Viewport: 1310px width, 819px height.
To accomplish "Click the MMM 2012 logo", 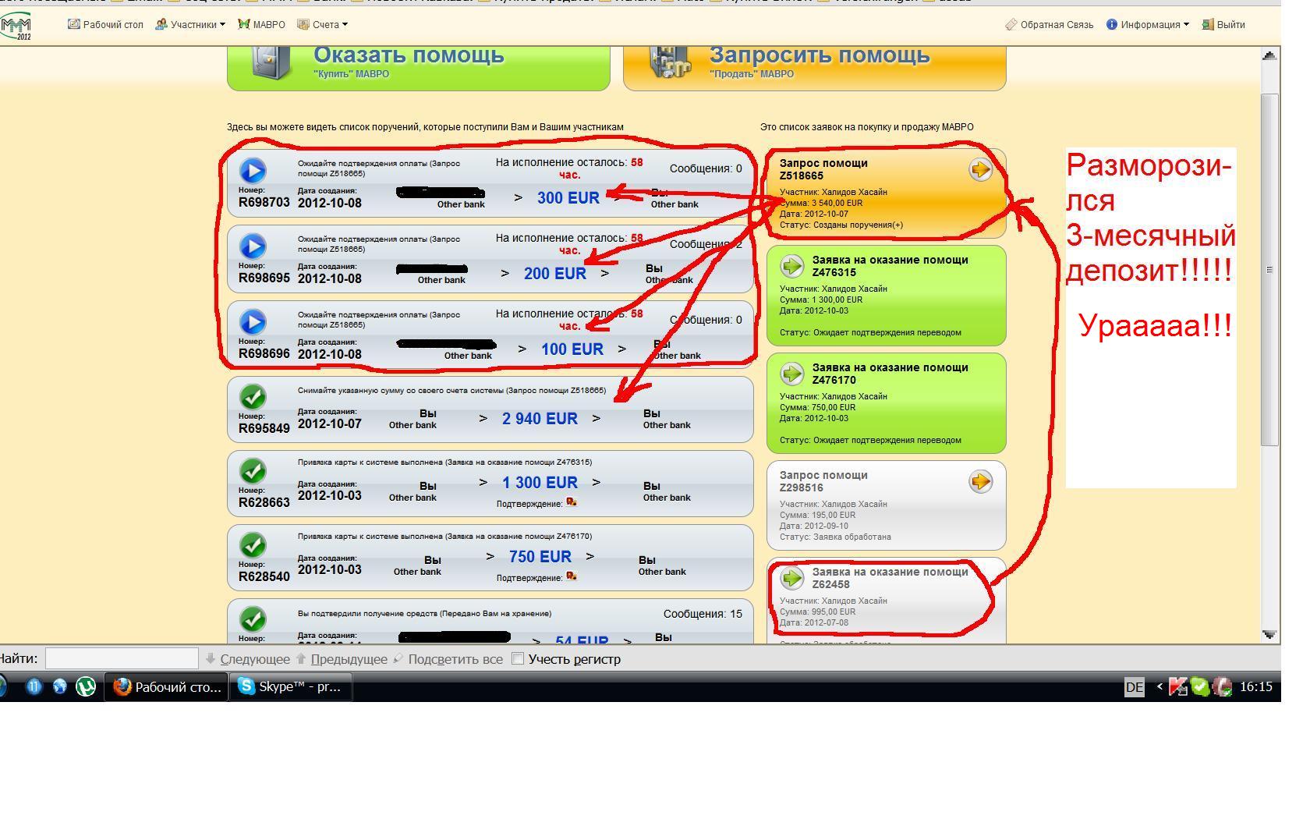I will tap(16, 27).
